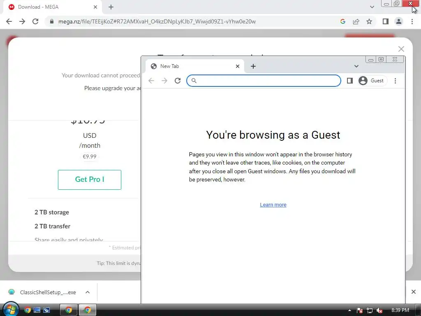Click the 2 TB storage text

point(52,212)
